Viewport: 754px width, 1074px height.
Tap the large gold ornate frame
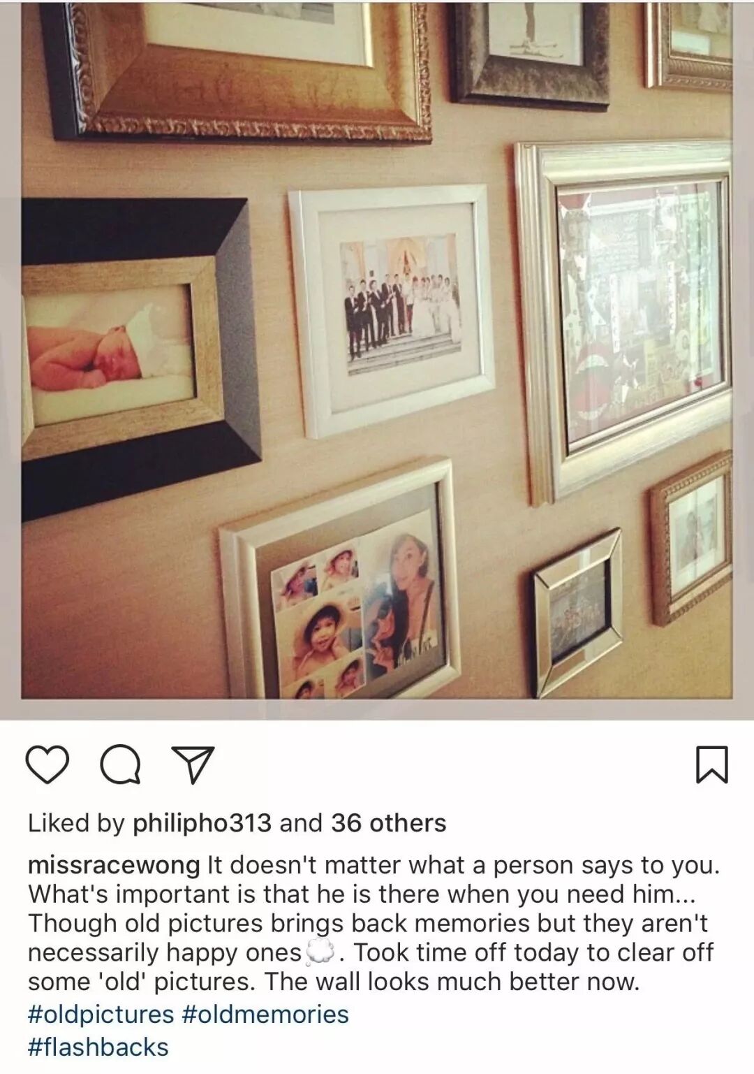click(237, 68)
